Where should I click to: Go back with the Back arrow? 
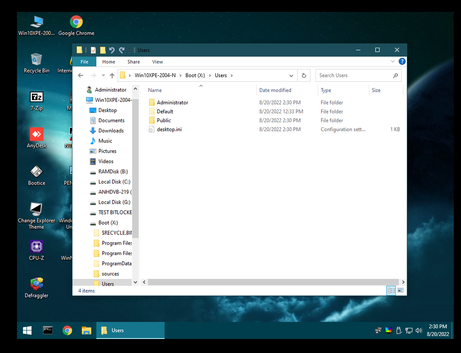point(80,75)
